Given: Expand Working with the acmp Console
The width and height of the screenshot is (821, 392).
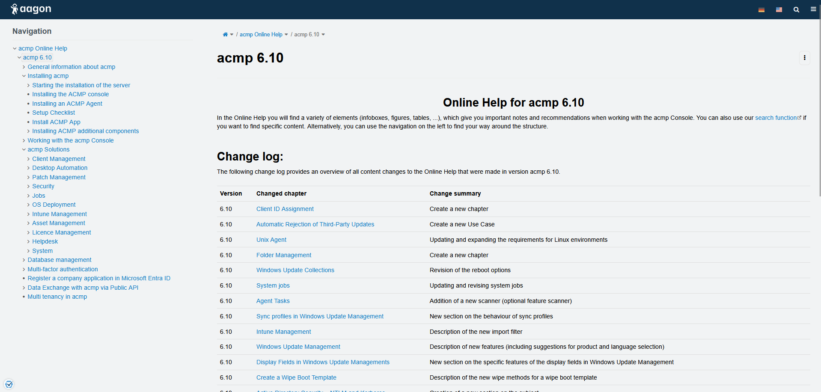Looking at the screenshot, I should [x=24, y=140].
